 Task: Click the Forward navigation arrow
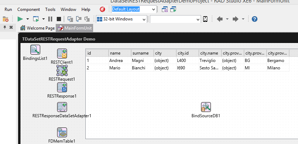pos(236,19)
